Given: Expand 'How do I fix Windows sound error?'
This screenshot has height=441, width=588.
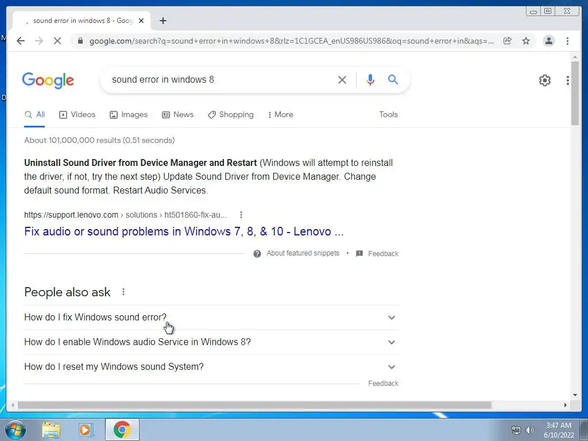Looking at the screenshot, I should tap(211, 317).
